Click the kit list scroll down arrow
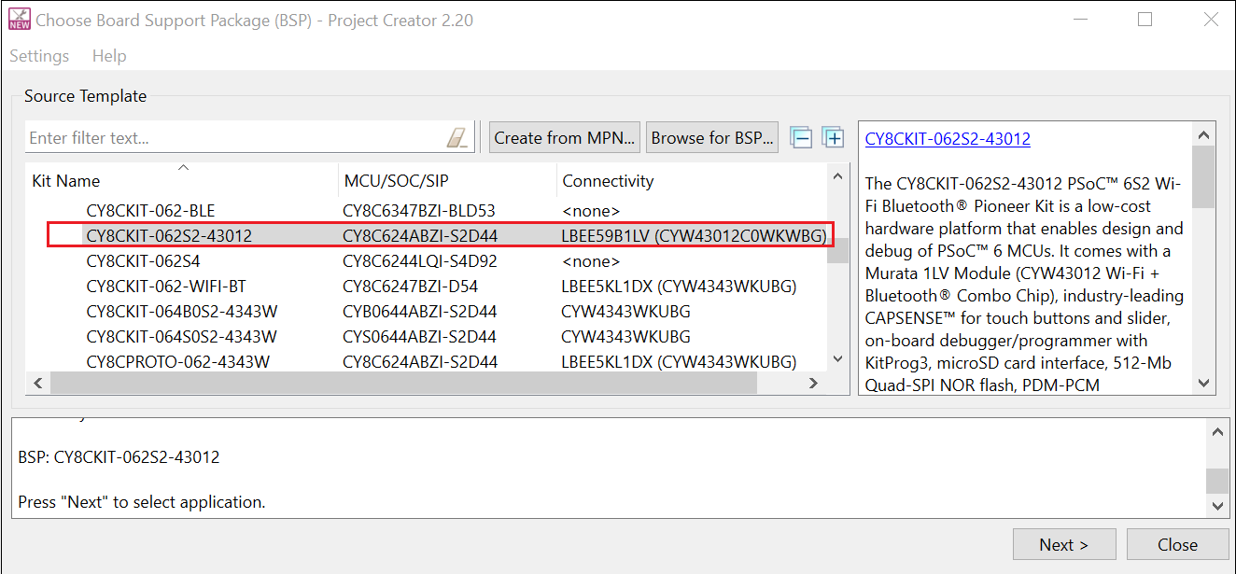The width and height of the screenshot is (1236, 574). (x=837, y=359)
